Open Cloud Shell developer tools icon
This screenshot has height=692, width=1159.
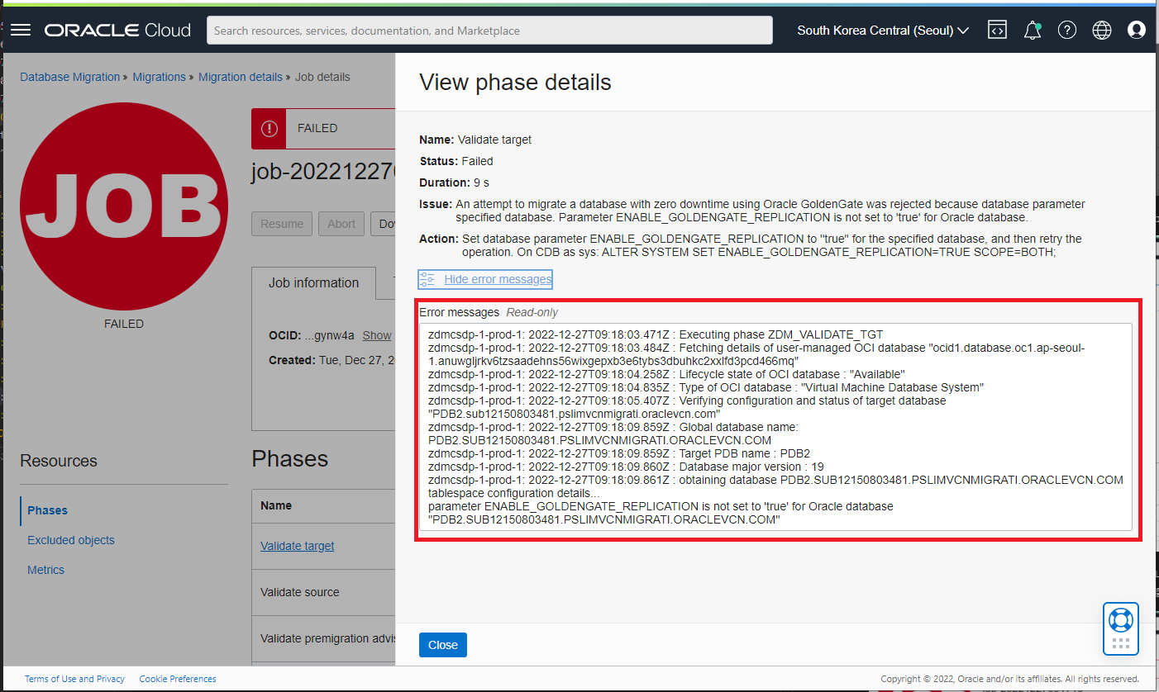pyautogui.click(x=997, y=31)
